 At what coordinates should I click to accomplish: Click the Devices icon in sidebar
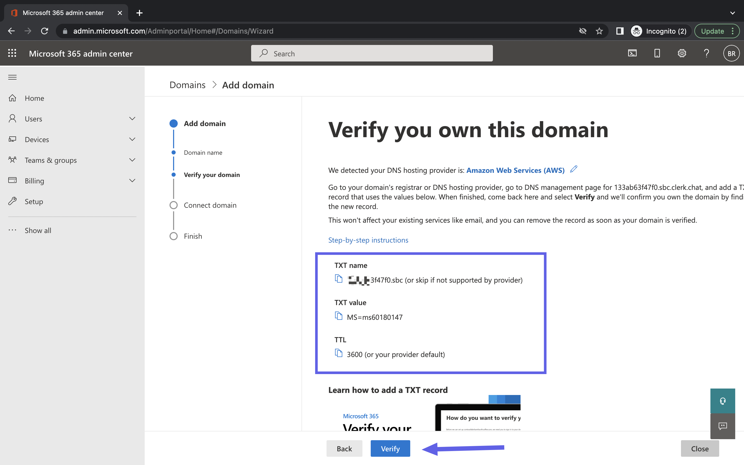12,139
